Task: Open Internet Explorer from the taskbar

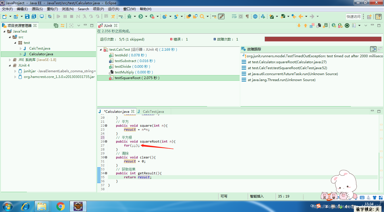Action: click(x=25, y=206)
